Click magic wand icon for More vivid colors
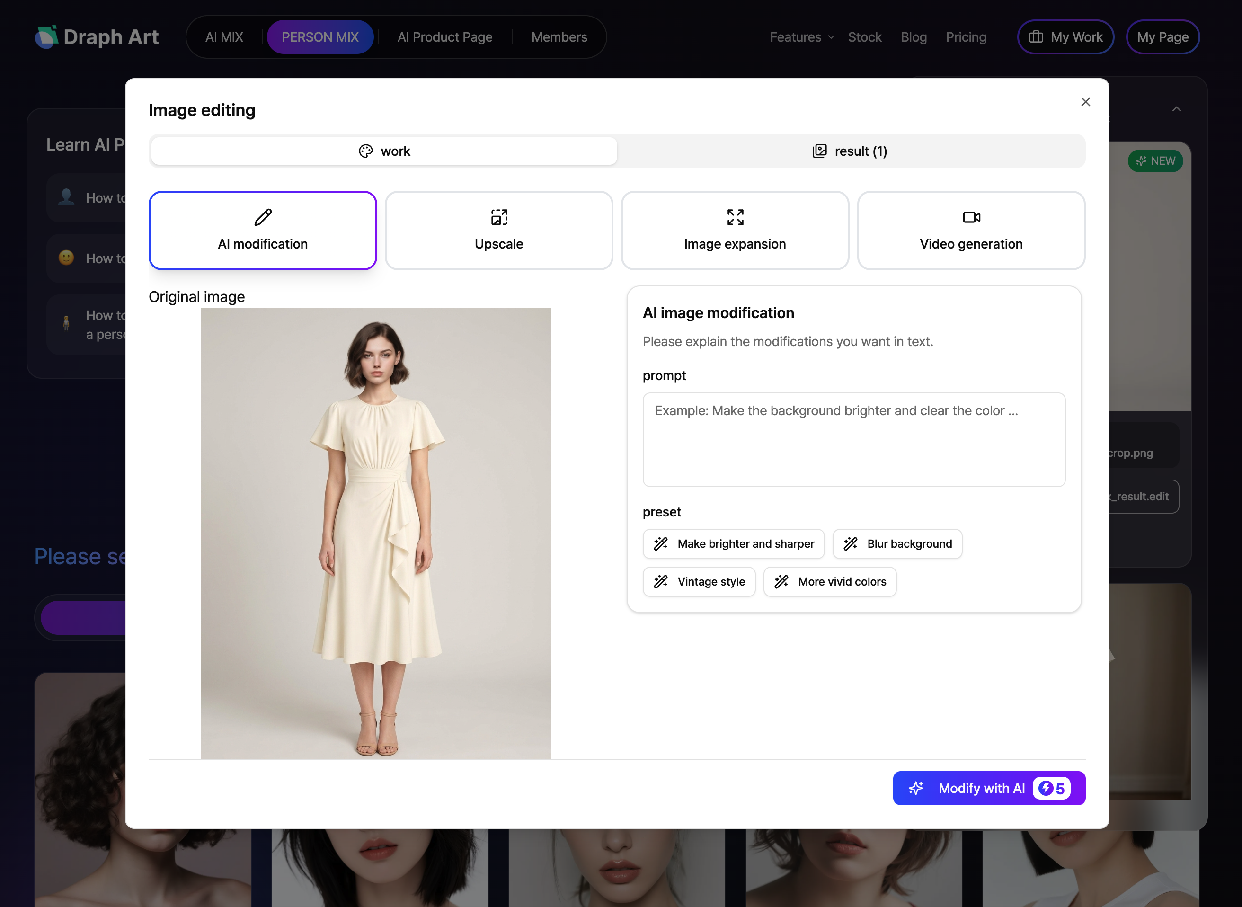Image resolution: width=1242 pixels, height=907 pixels. pos(781,581)
